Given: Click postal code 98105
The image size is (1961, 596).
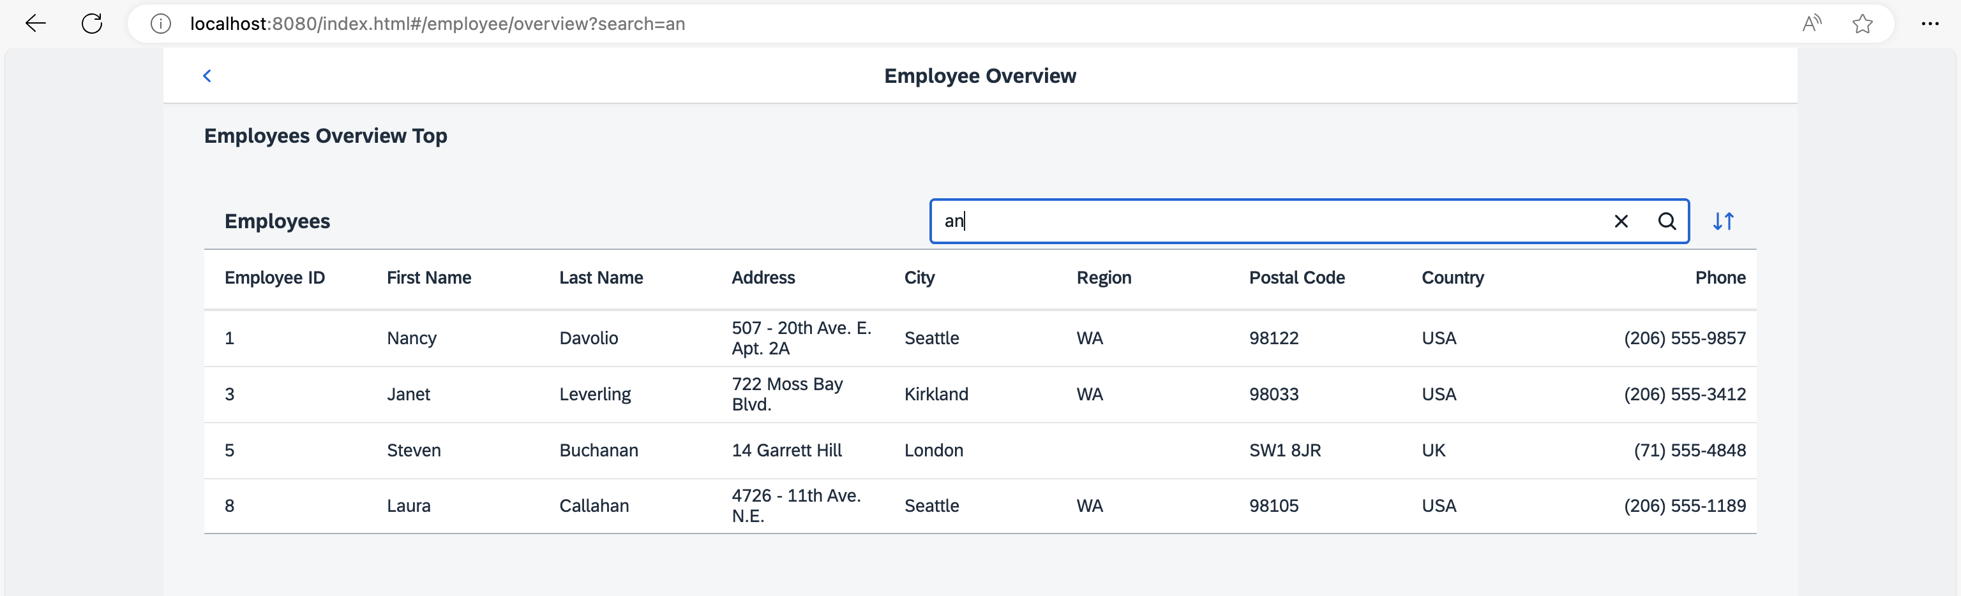Looking at the screenshot, I should click(1274, 505).
